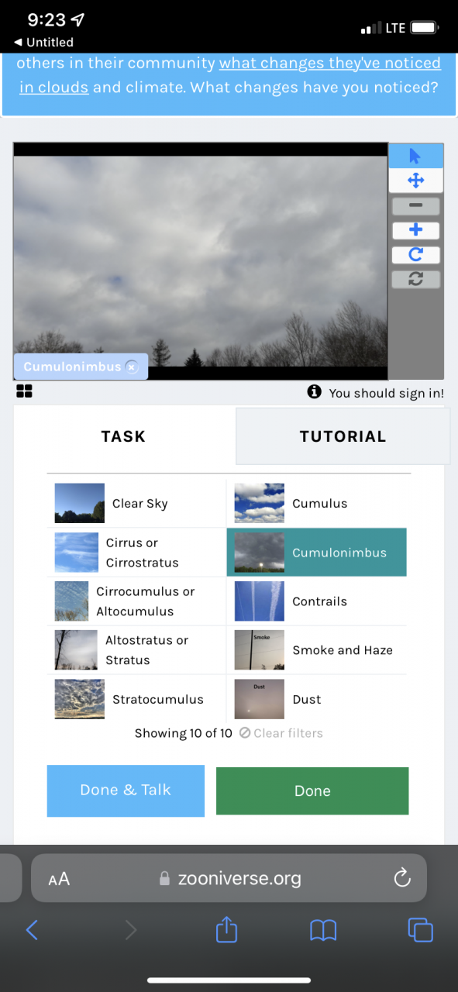Submit with the green Done button
Viewport: 458px width, 992px height.
pyautogui.click(x=312, y=791)
